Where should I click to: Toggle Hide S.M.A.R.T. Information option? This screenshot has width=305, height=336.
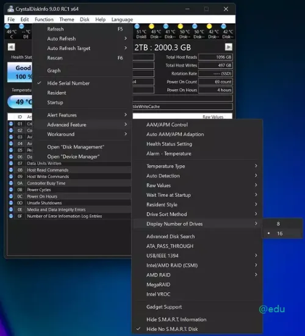(197, 320)
